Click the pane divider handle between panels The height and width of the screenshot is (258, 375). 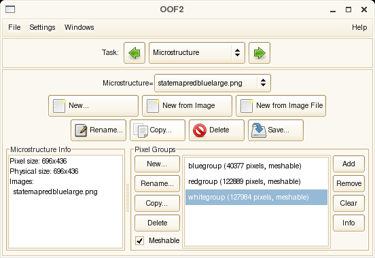(128, 198)
